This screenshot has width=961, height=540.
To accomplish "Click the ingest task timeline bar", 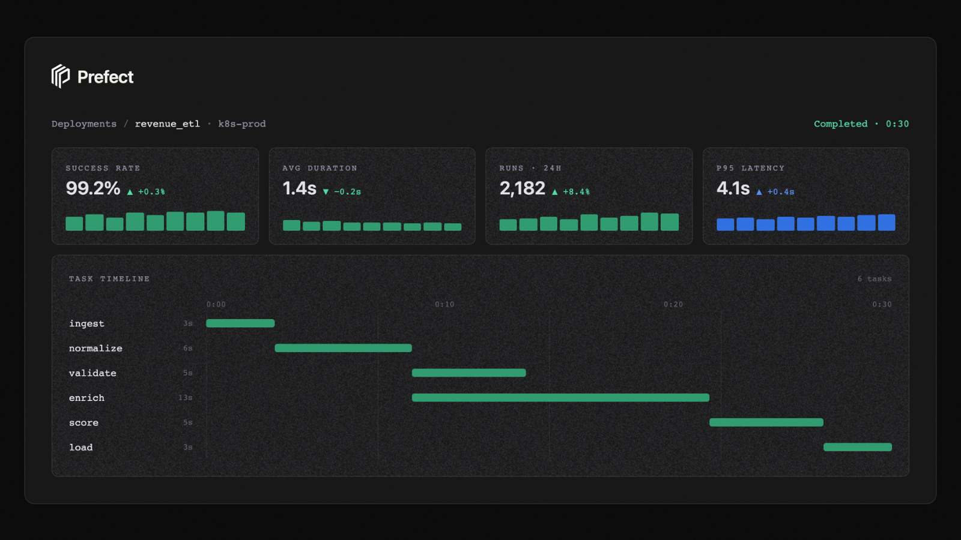I will (x=240, y=323).
